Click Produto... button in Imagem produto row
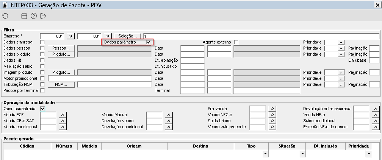Screen dimensions: 382x160 [61, 73]
